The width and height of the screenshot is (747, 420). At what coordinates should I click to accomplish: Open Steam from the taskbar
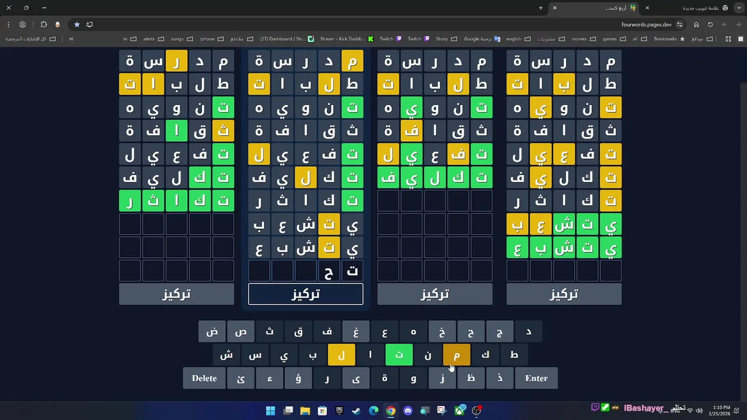[x=356, y=411]
